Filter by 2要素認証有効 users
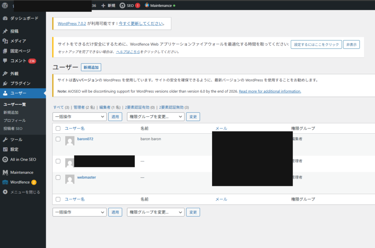 [x=137, y=107]
